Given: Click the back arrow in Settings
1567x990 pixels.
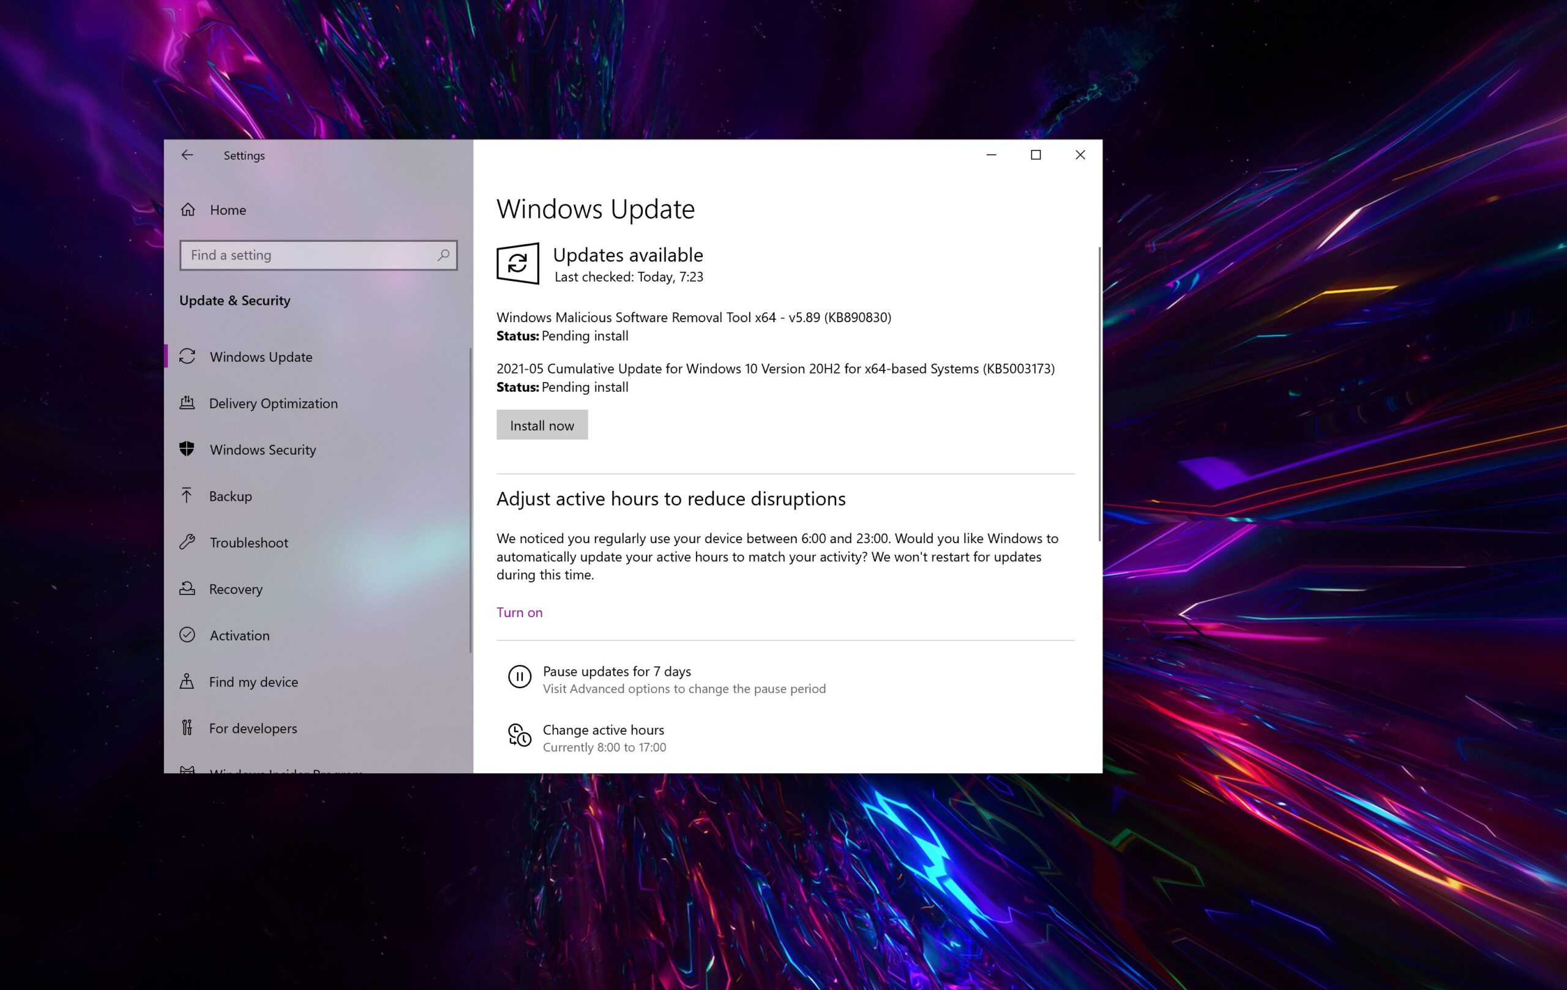Looking at the screenshot, I should pyautogui.click(x=187, y=155).
